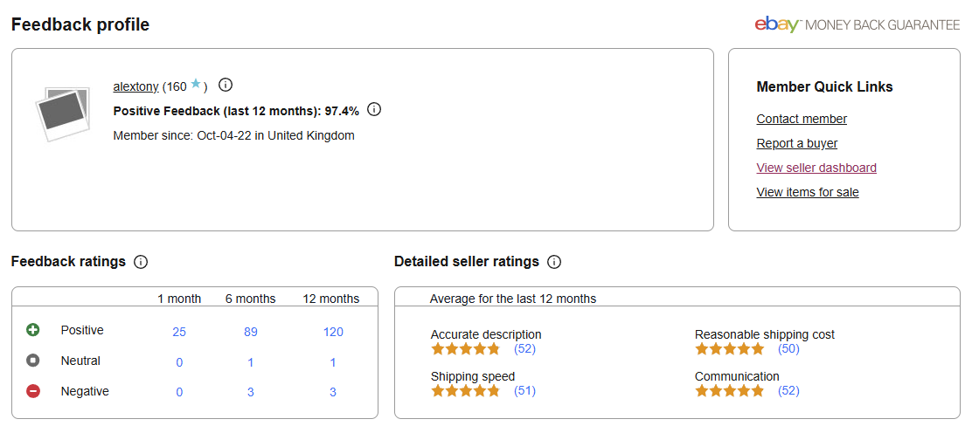This screenshot has width=972, height=433.
Task: Click the grey Neutral rating icon
Action: 33,361
